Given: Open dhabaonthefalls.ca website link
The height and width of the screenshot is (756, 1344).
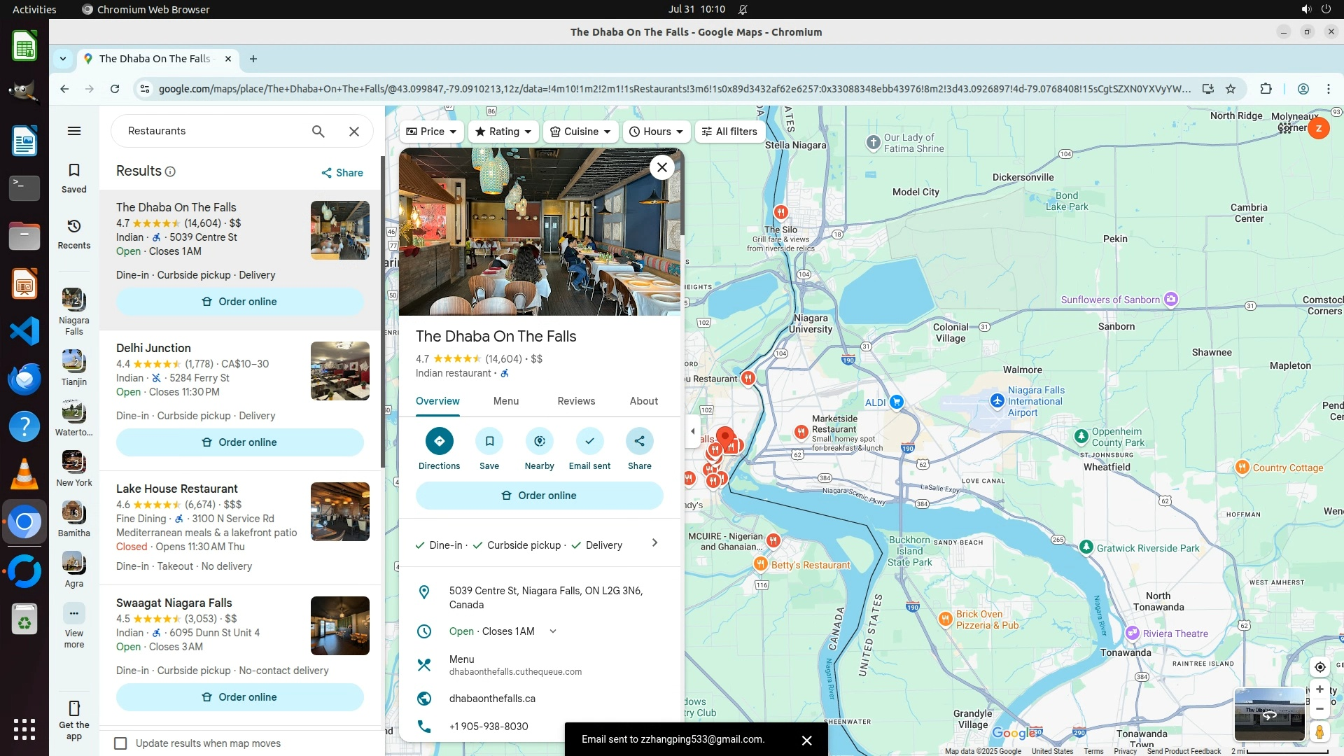Looking at the screenshot, I should point(492,699).
